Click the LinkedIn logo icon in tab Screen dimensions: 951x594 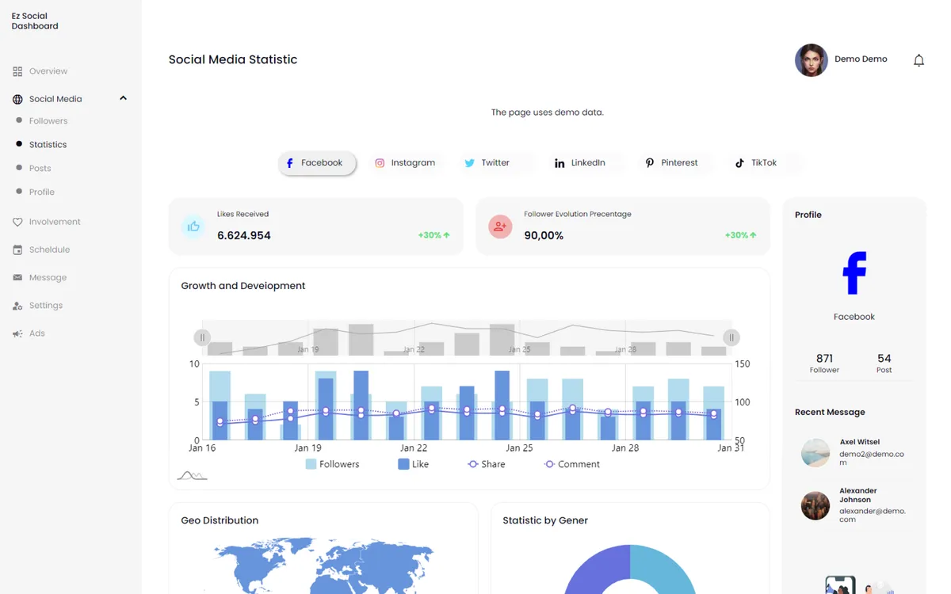(x=560, y=163)
